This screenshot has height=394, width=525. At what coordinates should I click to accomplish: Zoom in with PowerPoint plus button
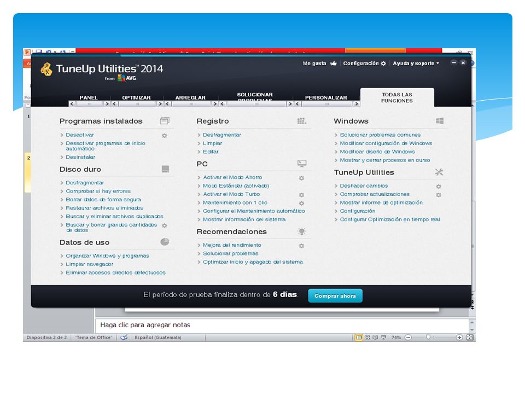[459, 338]
